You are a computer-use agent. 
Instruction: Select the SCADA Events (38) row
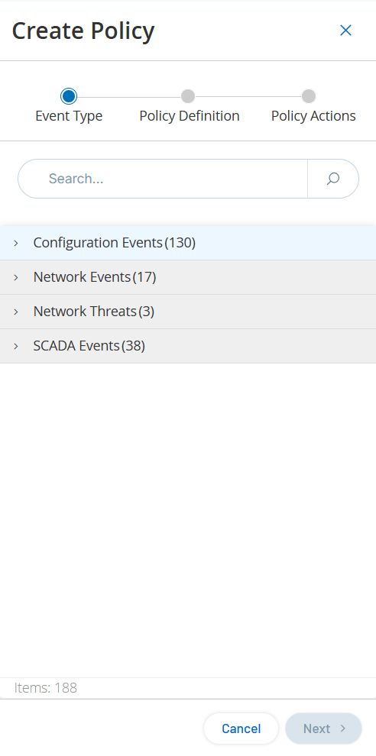tap(188, 346)
